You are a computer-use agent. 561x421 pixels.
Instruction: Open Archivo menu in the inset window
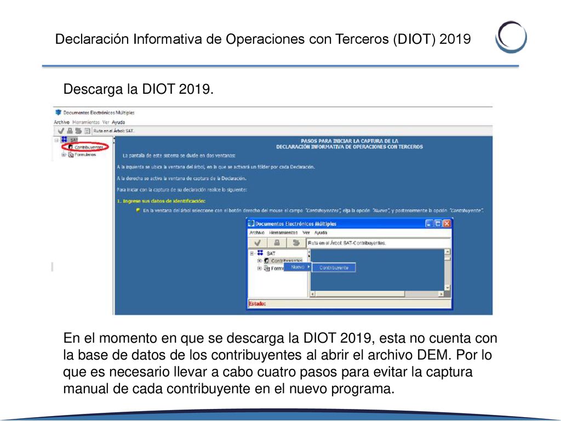coord(257,232)
